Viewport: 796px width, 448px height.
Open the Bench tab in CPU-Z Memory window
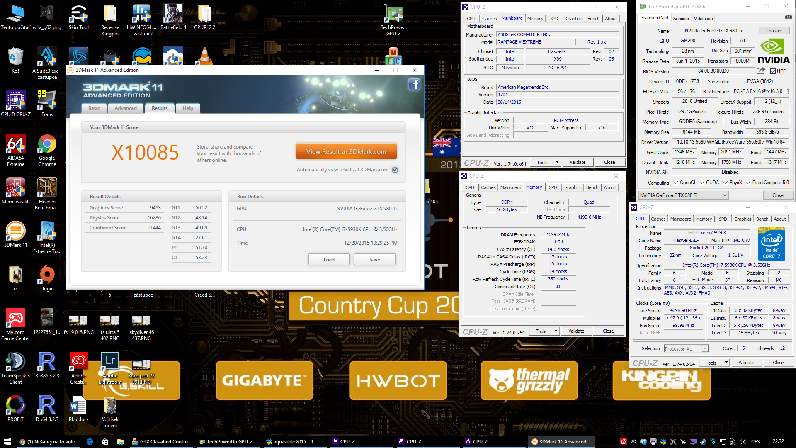(x=592, y=187)
